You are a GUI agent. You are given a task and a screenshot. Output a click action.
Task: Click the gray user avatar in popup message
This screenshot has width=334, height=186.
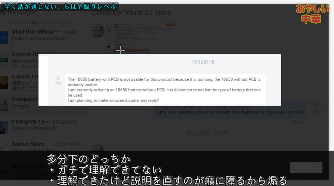(58, 80)
